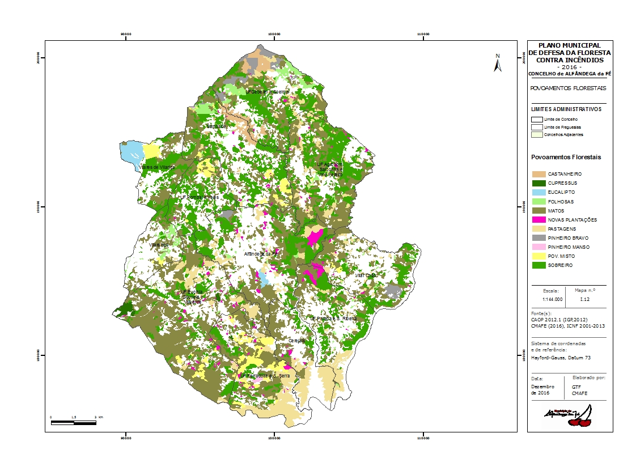Image resolution: width=636 pixels, height=450 pixels.
Task: Click the 'EUCALIPTO' legend label
Action: click(561, 192)
